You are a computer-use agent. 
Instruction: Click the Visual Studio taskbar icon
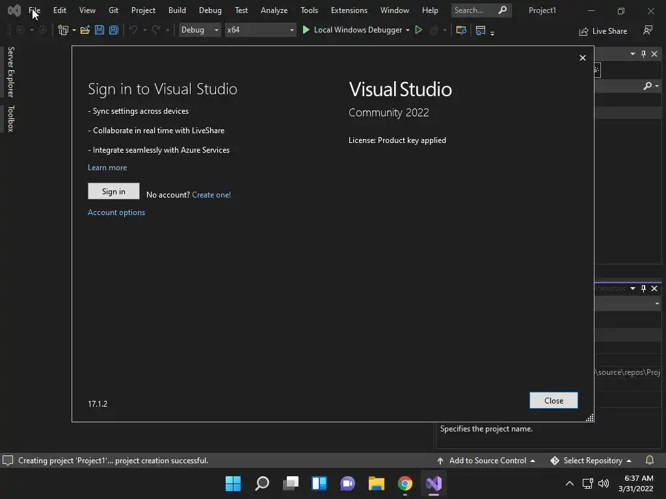pyautogui.click(x=434, y=483)
